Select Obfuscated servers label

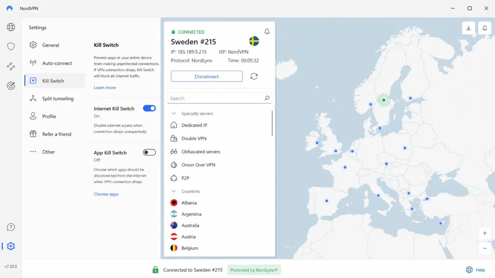[201, 152]
